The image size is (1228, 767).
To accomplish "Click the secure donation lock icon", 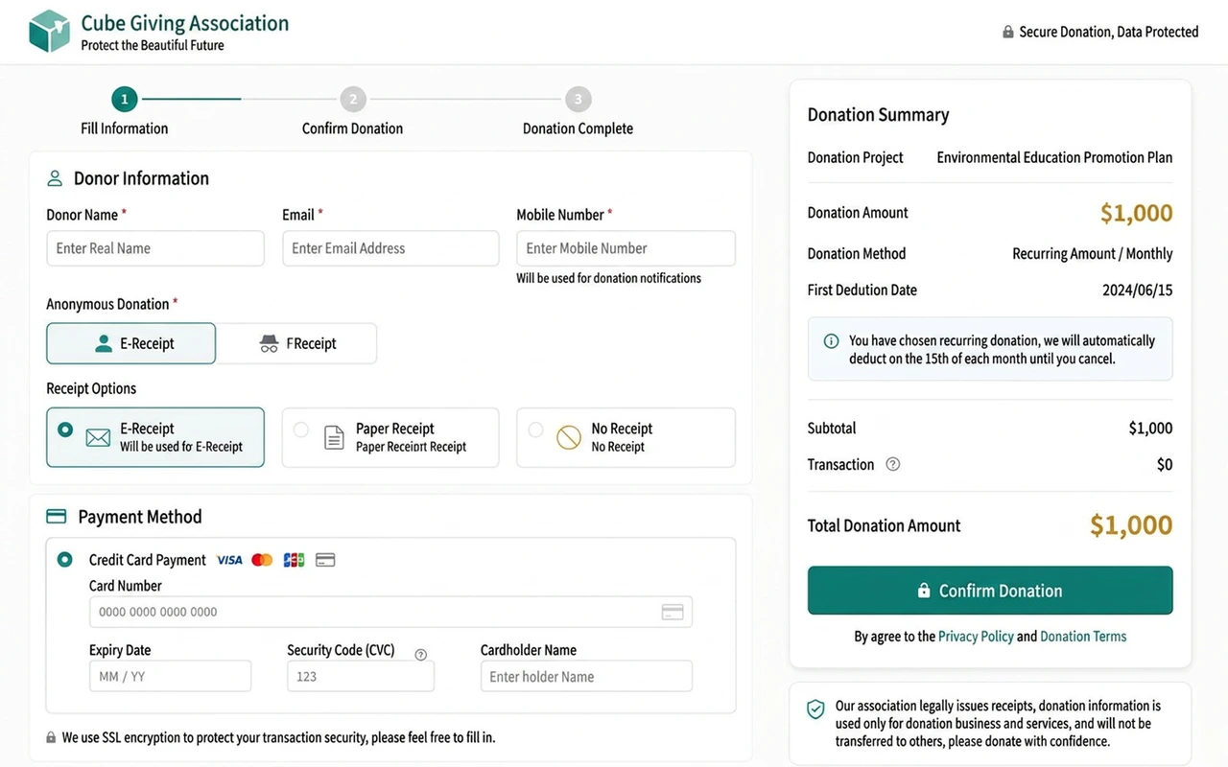I will [1008, 33].
